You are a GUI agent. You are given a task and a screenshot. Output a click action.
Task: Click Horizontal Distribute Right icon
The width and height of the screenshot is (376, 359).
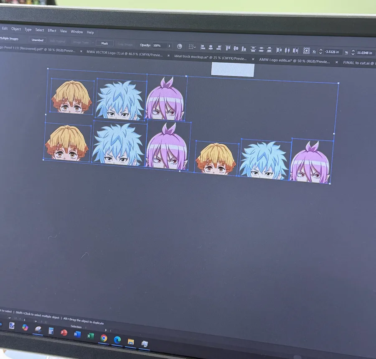295,51
